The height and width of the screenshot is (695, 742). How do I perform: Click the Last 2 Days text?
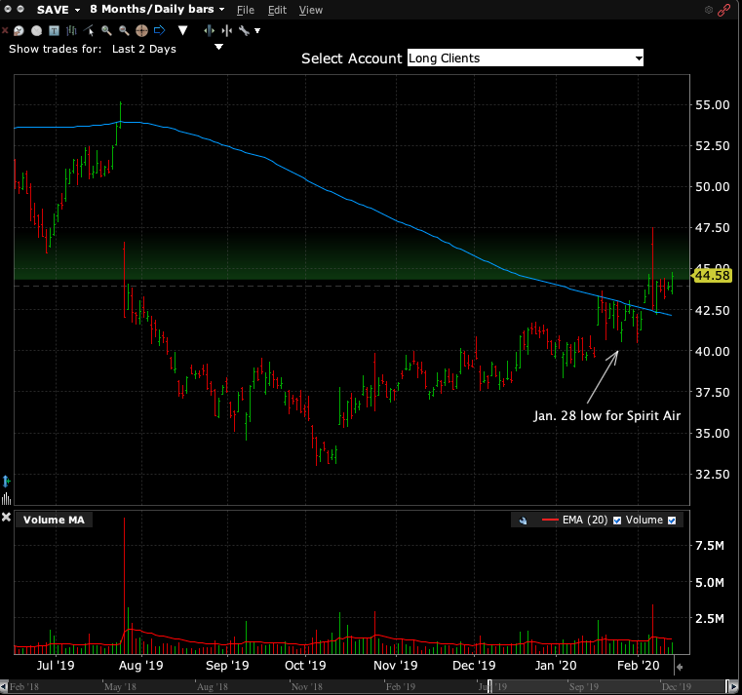(x=144, y=49)
